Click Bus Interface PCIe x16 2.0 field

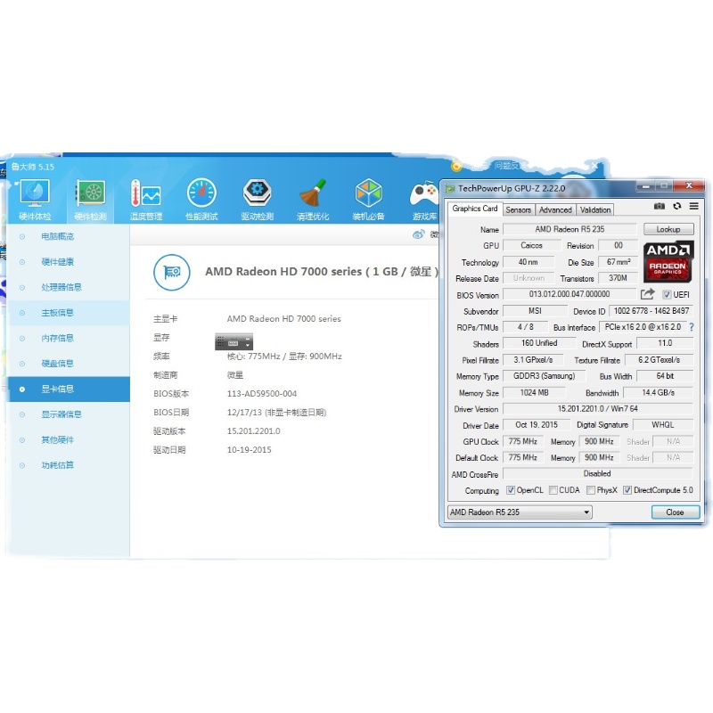point(643,327)
